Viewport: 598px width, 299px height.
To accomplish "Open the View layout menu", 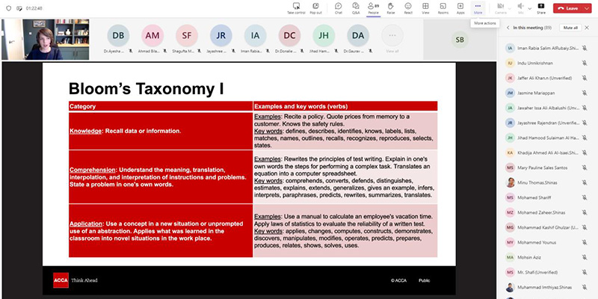I will coord(425,7).
